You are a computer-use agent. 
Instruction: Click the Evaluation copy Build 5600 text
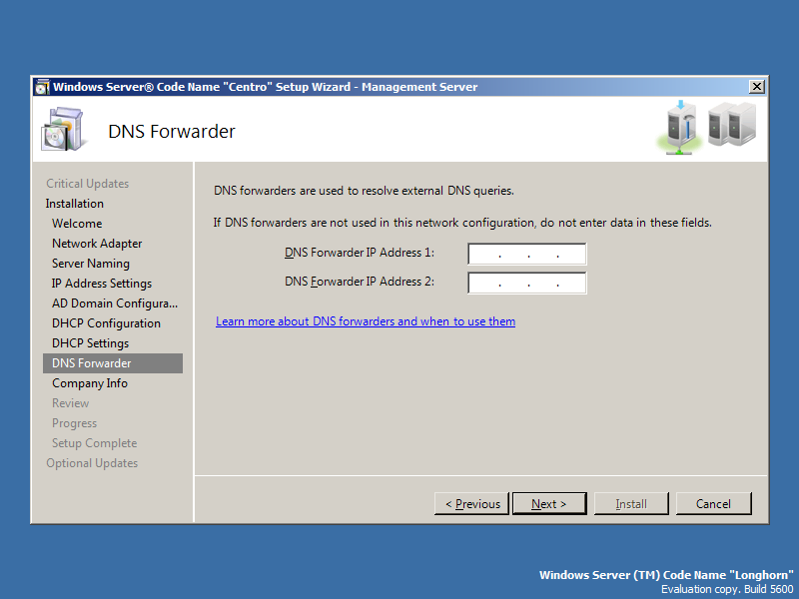(x=727, y=589)
